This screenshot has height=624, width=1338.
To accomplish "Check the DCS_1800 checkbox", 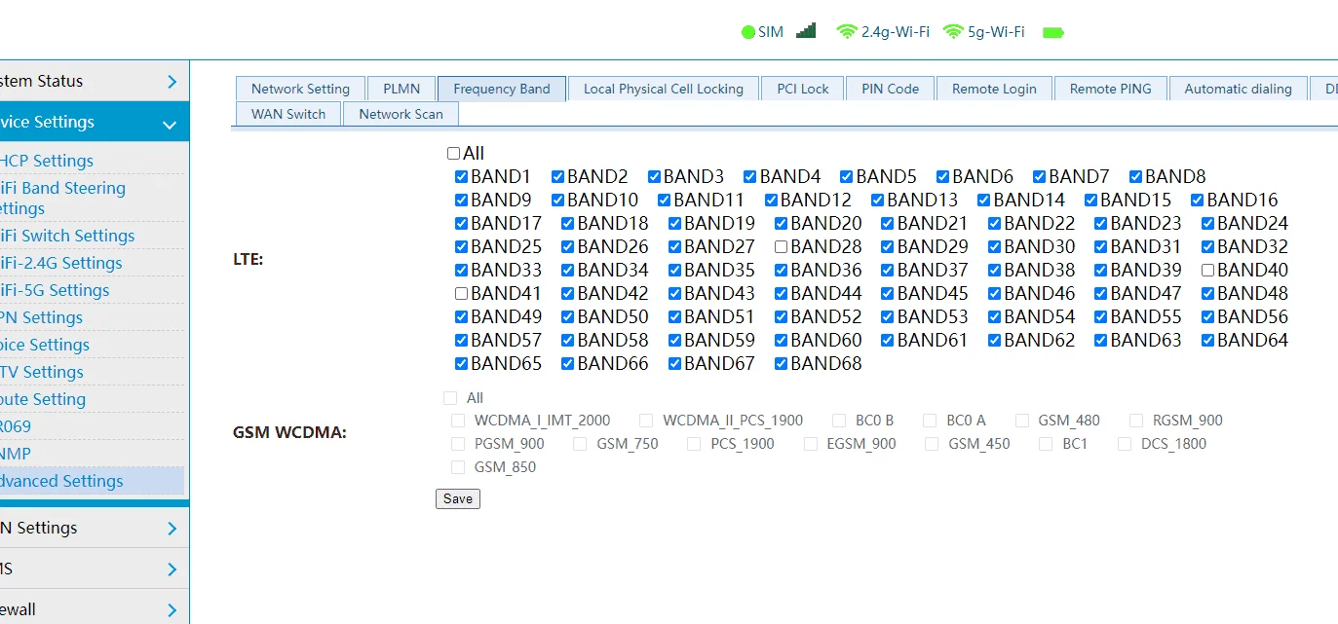I will [1125, 444].
